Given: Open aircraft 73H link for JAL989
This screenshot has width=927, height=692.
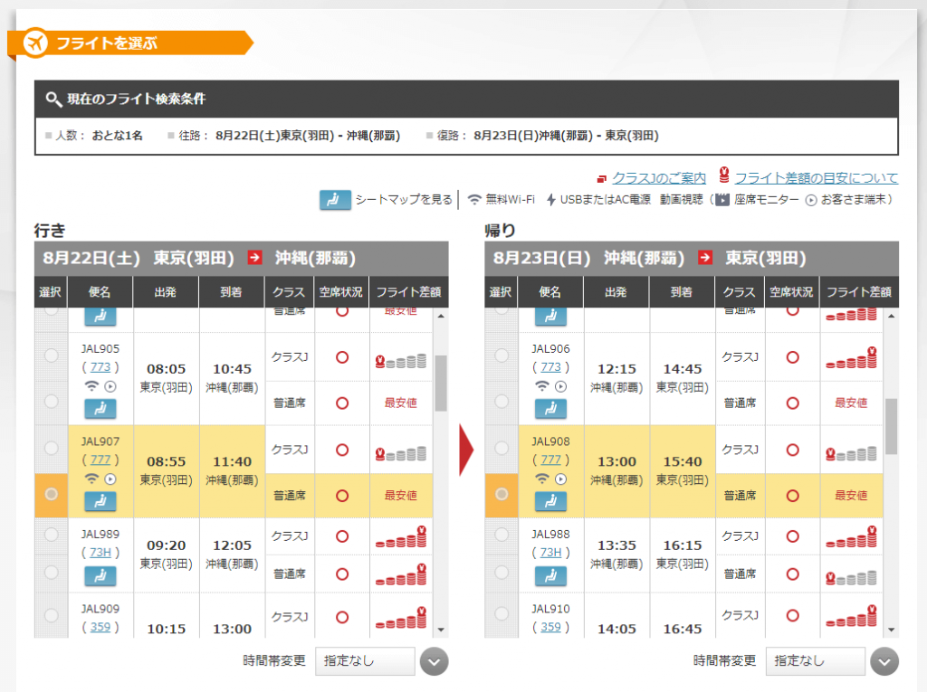Looking at the screenshot, I should [100, 553].
